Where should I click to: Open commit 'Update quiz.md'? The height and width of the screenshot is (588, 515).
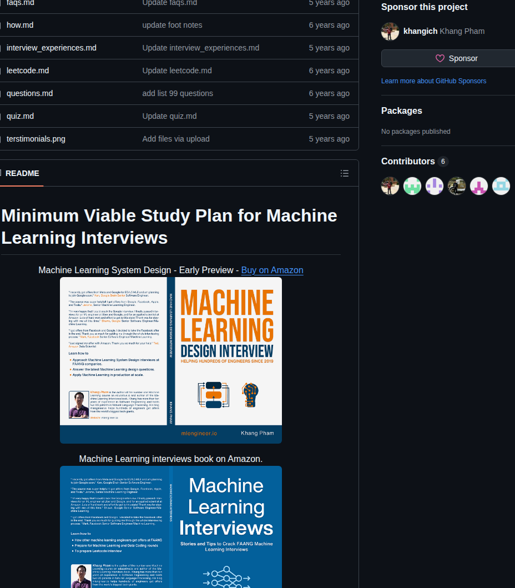point(169,116)
